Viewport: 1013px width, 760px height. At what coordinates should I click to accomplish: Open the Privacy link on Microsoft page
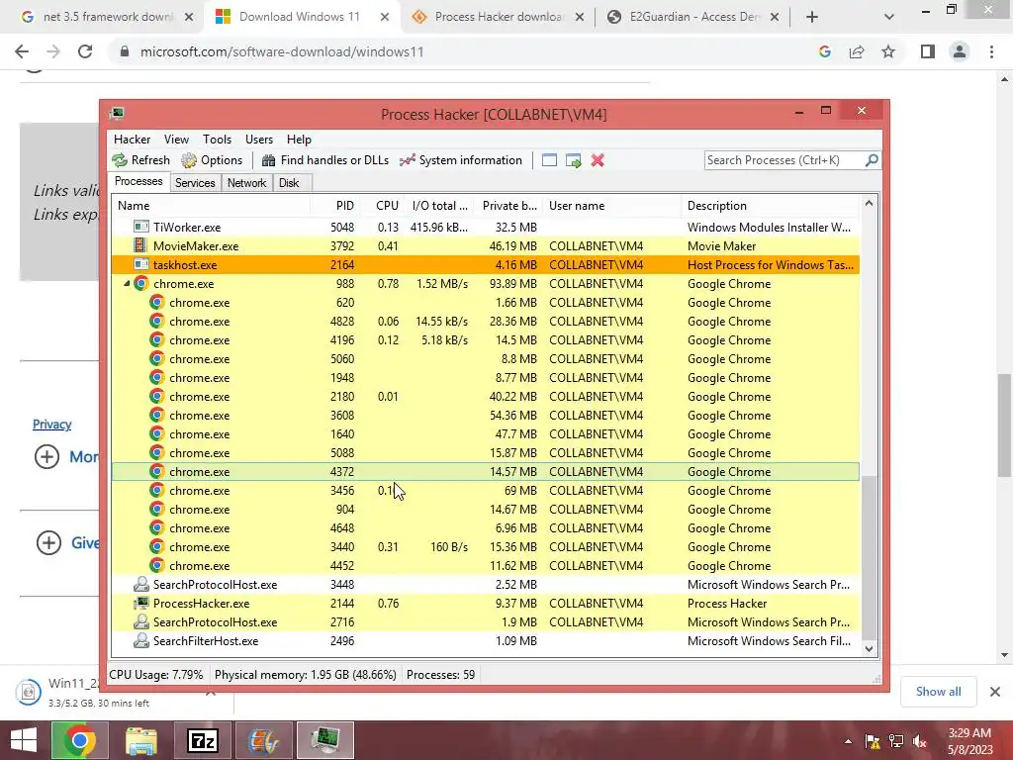pos(51,425)
